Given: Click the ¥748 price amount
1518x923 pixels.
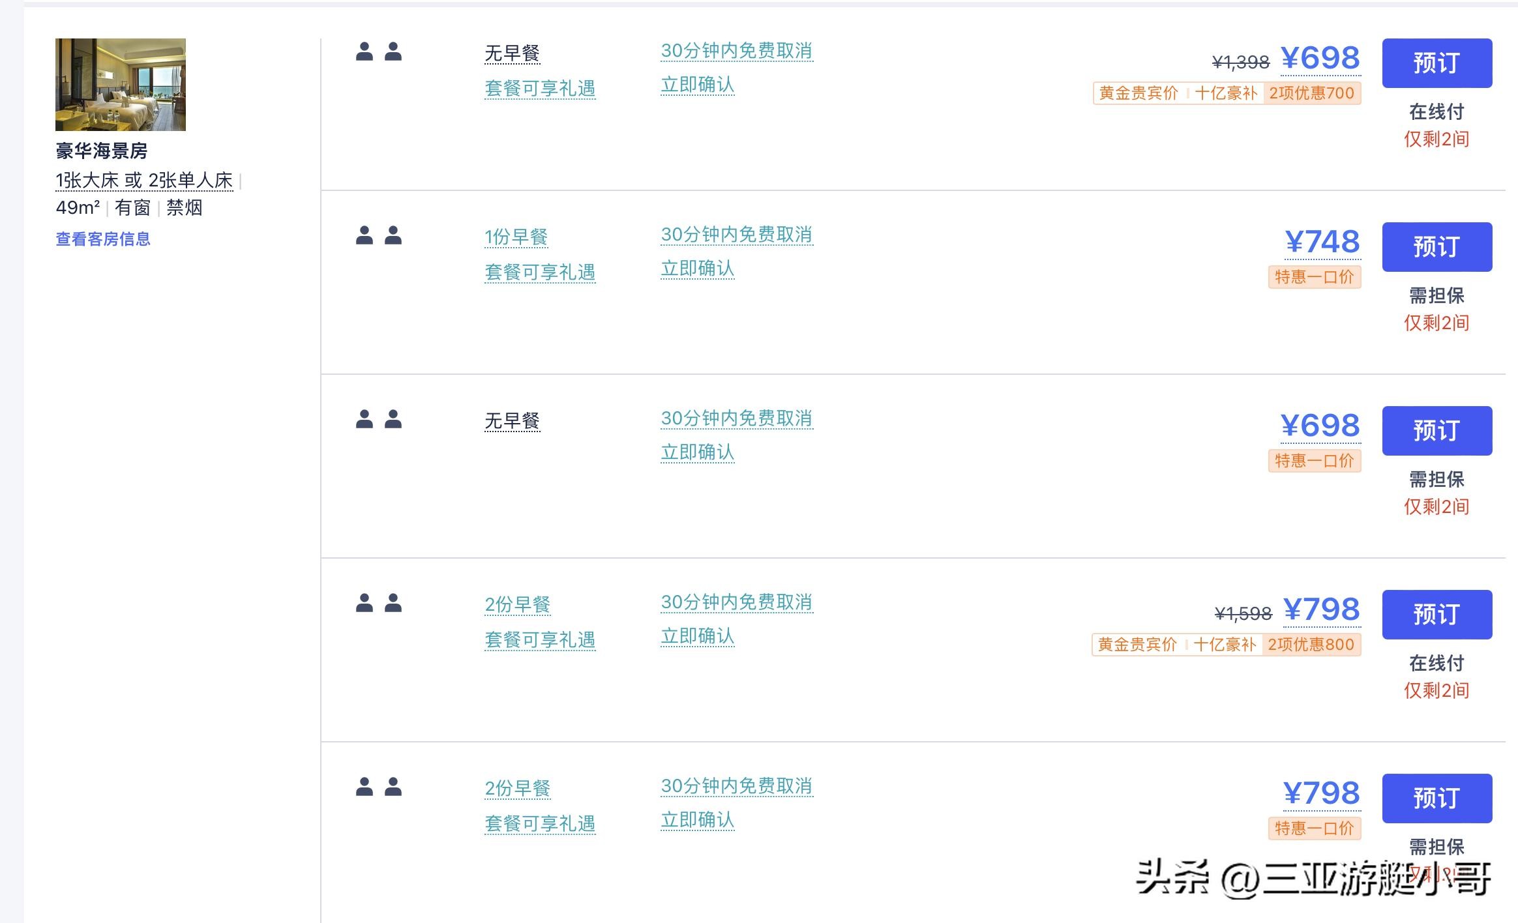Looking at the screenshot, I should point(1322,242).
